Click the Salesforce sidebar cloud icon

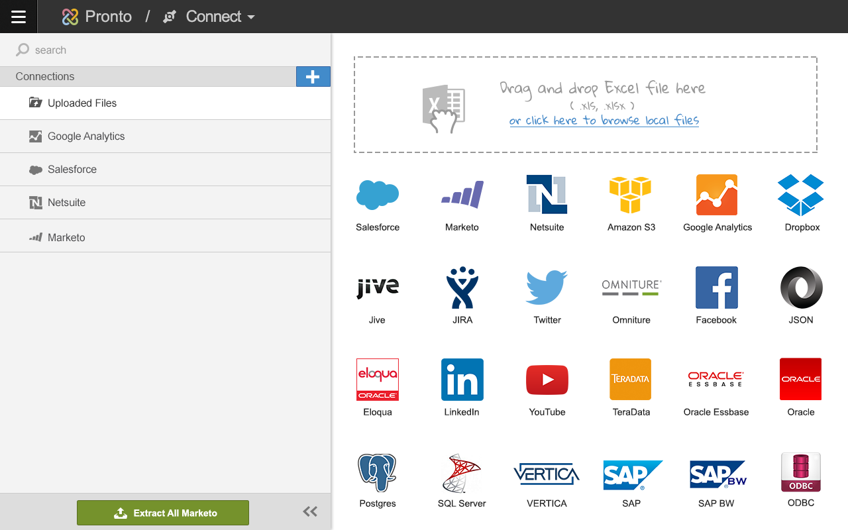point(36,170)
